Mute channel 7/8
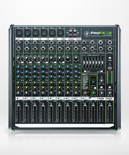The height and width of the screenshot is (155, 129). pos(62,99)
